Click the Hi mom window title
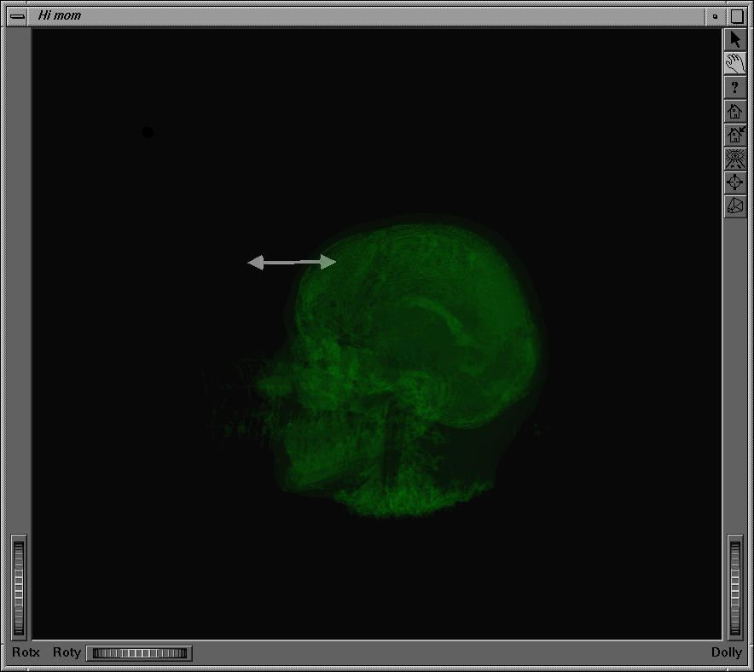 (x=60, y=15)
